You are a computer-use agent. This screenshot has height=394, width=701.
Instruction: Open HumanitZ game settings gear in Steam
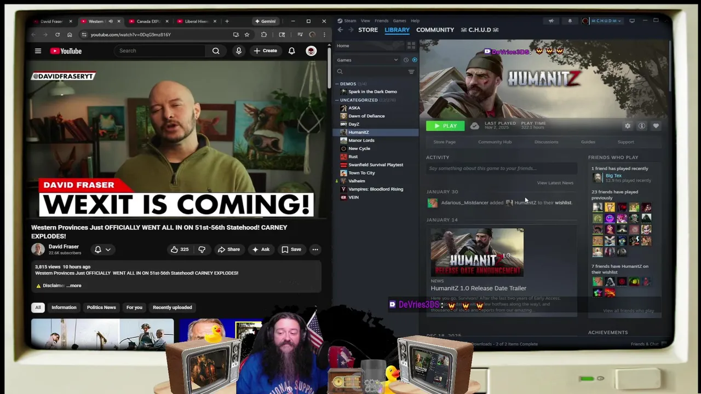628,126
